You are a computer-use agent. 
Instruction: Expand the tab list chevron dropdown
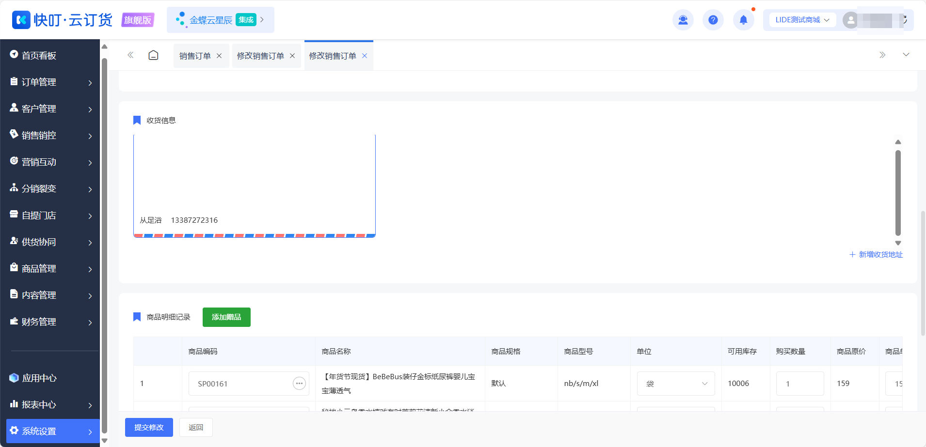click(906, 55)
